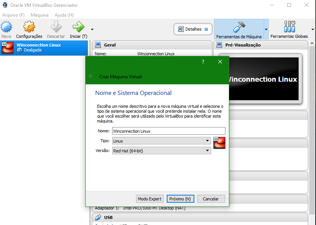Expand the Ferramentas Globais dropdown arrow
This screenshot has width=316, height=225.
[x=313, y=29]
